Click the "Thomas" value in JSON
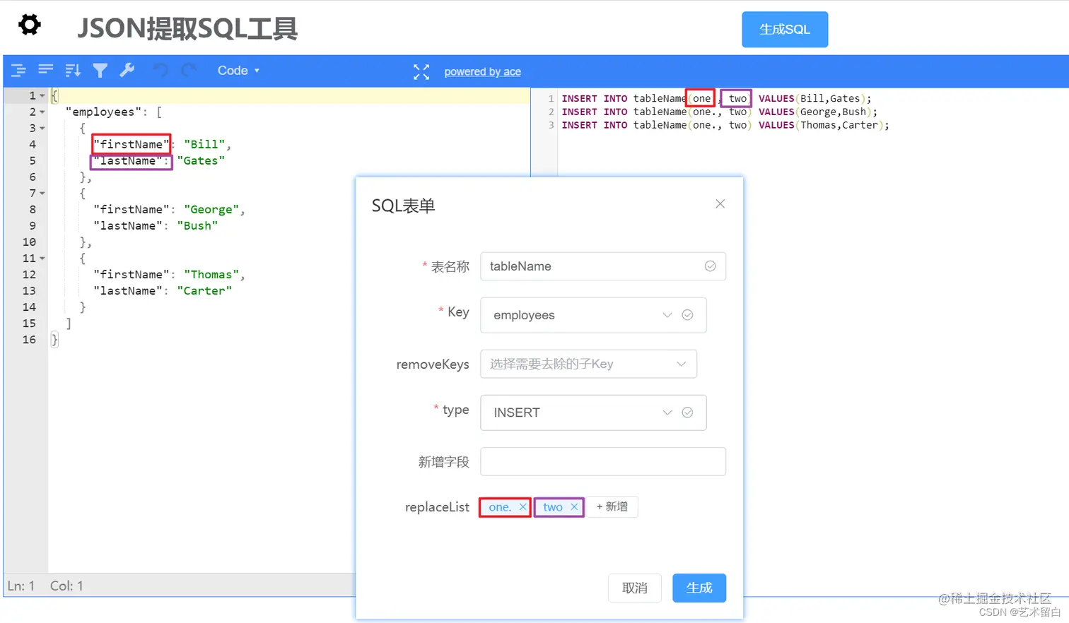Viewport: 1069px width, 623px height. pyautogui.click(x=211, y=274)
